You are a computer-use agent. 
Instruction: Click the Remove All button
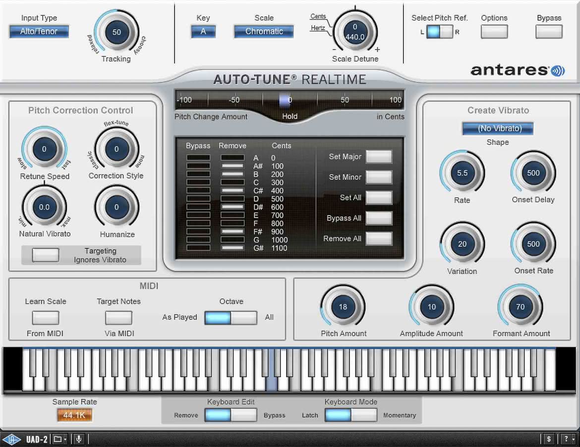point(379,239)
